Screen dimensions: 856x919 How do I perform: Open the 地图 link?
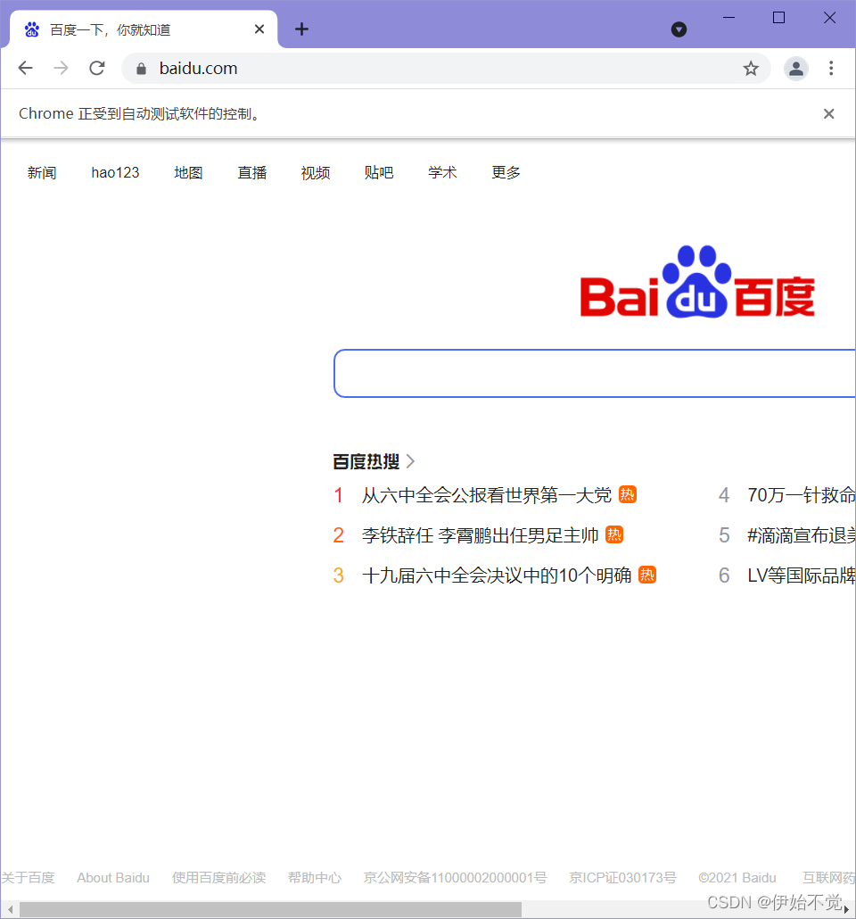tap(188, 172)
